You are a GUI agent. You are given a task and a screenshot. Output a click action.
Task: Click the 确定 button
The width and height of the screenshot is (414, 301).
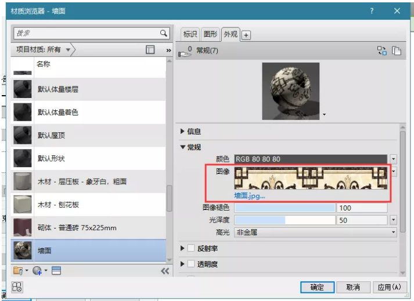click(317, 287)
